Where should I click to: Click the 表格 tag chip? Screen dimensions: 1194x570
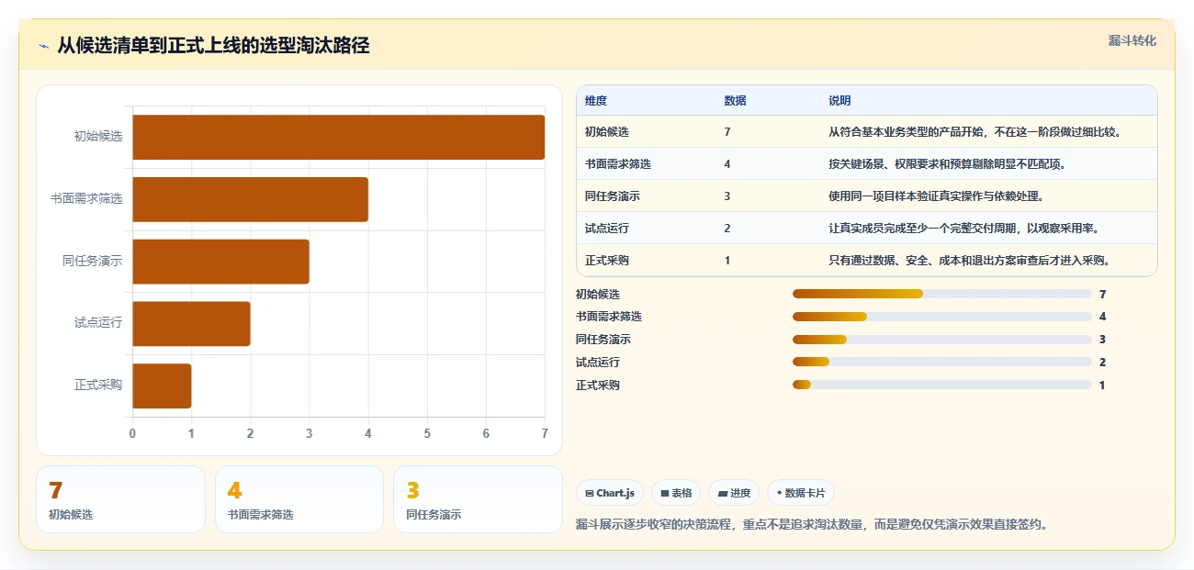point(676,493)
